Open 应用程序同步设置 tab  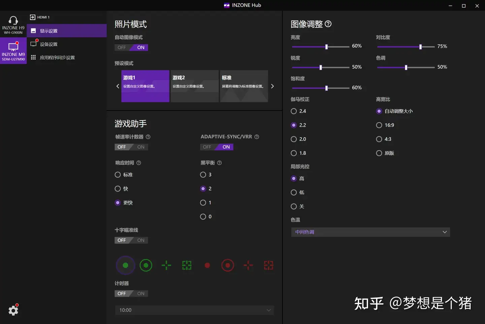click(67, 58)
